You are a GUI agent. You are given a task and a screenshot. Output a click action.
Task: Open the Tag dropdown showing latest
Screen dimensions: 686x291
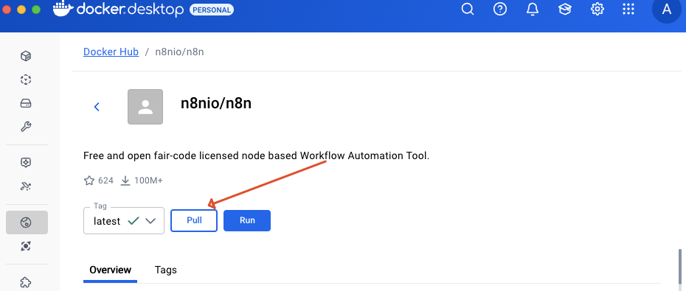[x=124, y=221]
